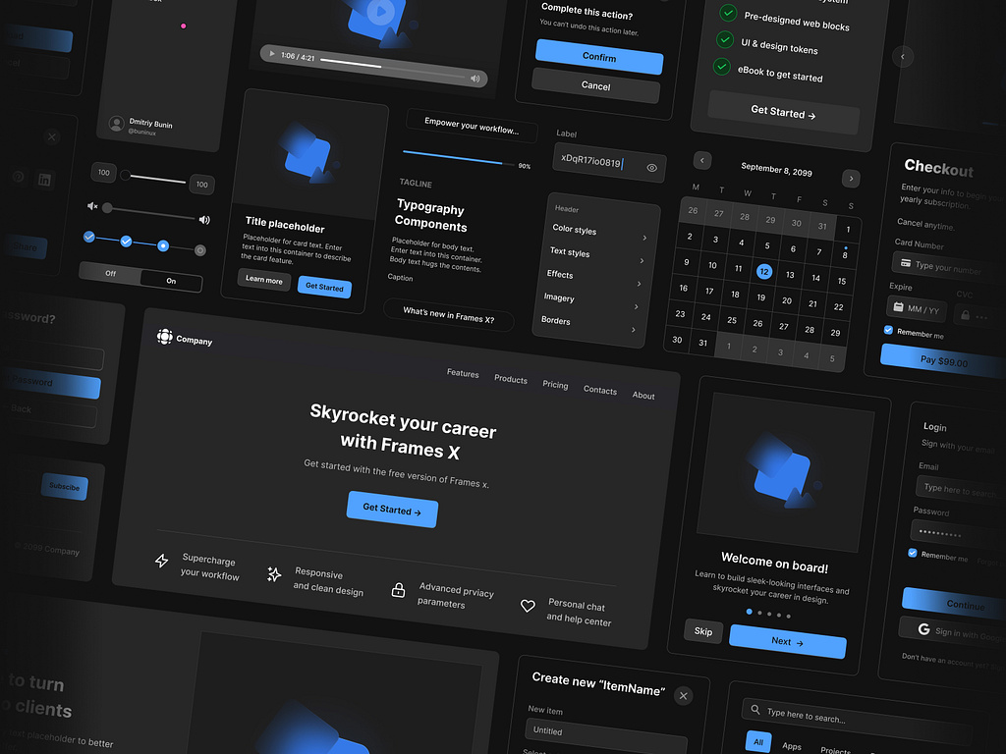Click the eye icon to reveal the Label field
Viewport: 1006px width, 754px height.
[x=651, y=167]
